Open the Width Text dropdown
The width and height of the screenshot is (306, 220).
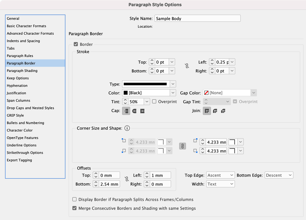[220, 184]
